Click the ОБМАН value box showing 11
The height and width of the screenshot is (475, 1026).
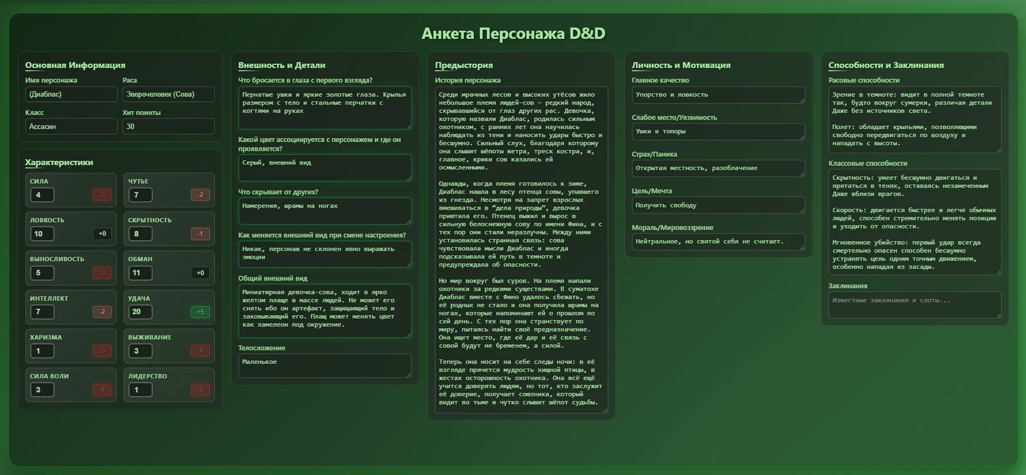[140, 273]
